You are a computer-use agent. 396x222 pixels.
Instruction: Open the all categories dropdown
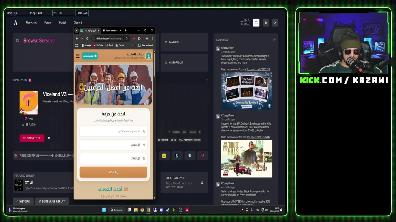113,158
